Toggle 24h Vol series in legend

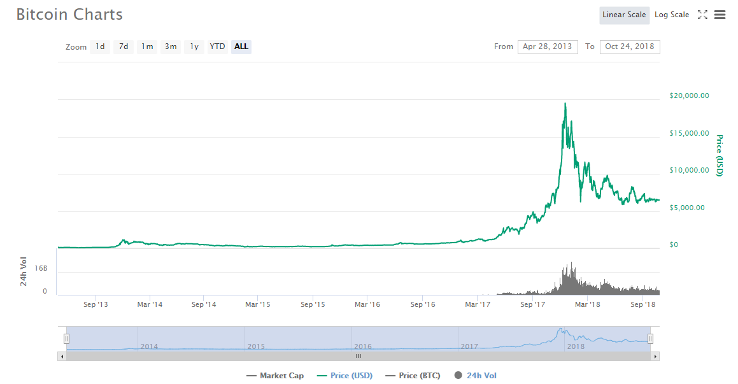tap(476, 376)
